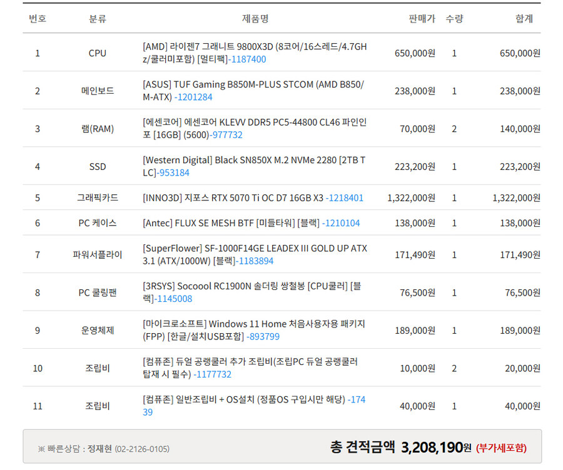This screenshot has height=470, width=563.
Task: Click the SuperFlower SF-1000F14GE product name
Action: pyautogui.click(x=255, y=254)
